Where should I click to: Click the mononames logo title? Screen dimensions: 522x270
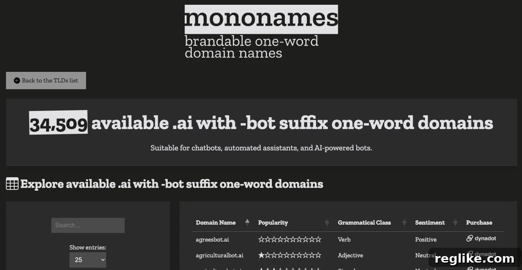click(x=261, y=19)
